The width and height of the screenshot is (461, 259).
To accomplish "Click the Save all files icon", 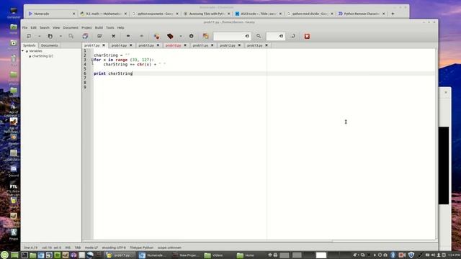I will pos(85,36).
